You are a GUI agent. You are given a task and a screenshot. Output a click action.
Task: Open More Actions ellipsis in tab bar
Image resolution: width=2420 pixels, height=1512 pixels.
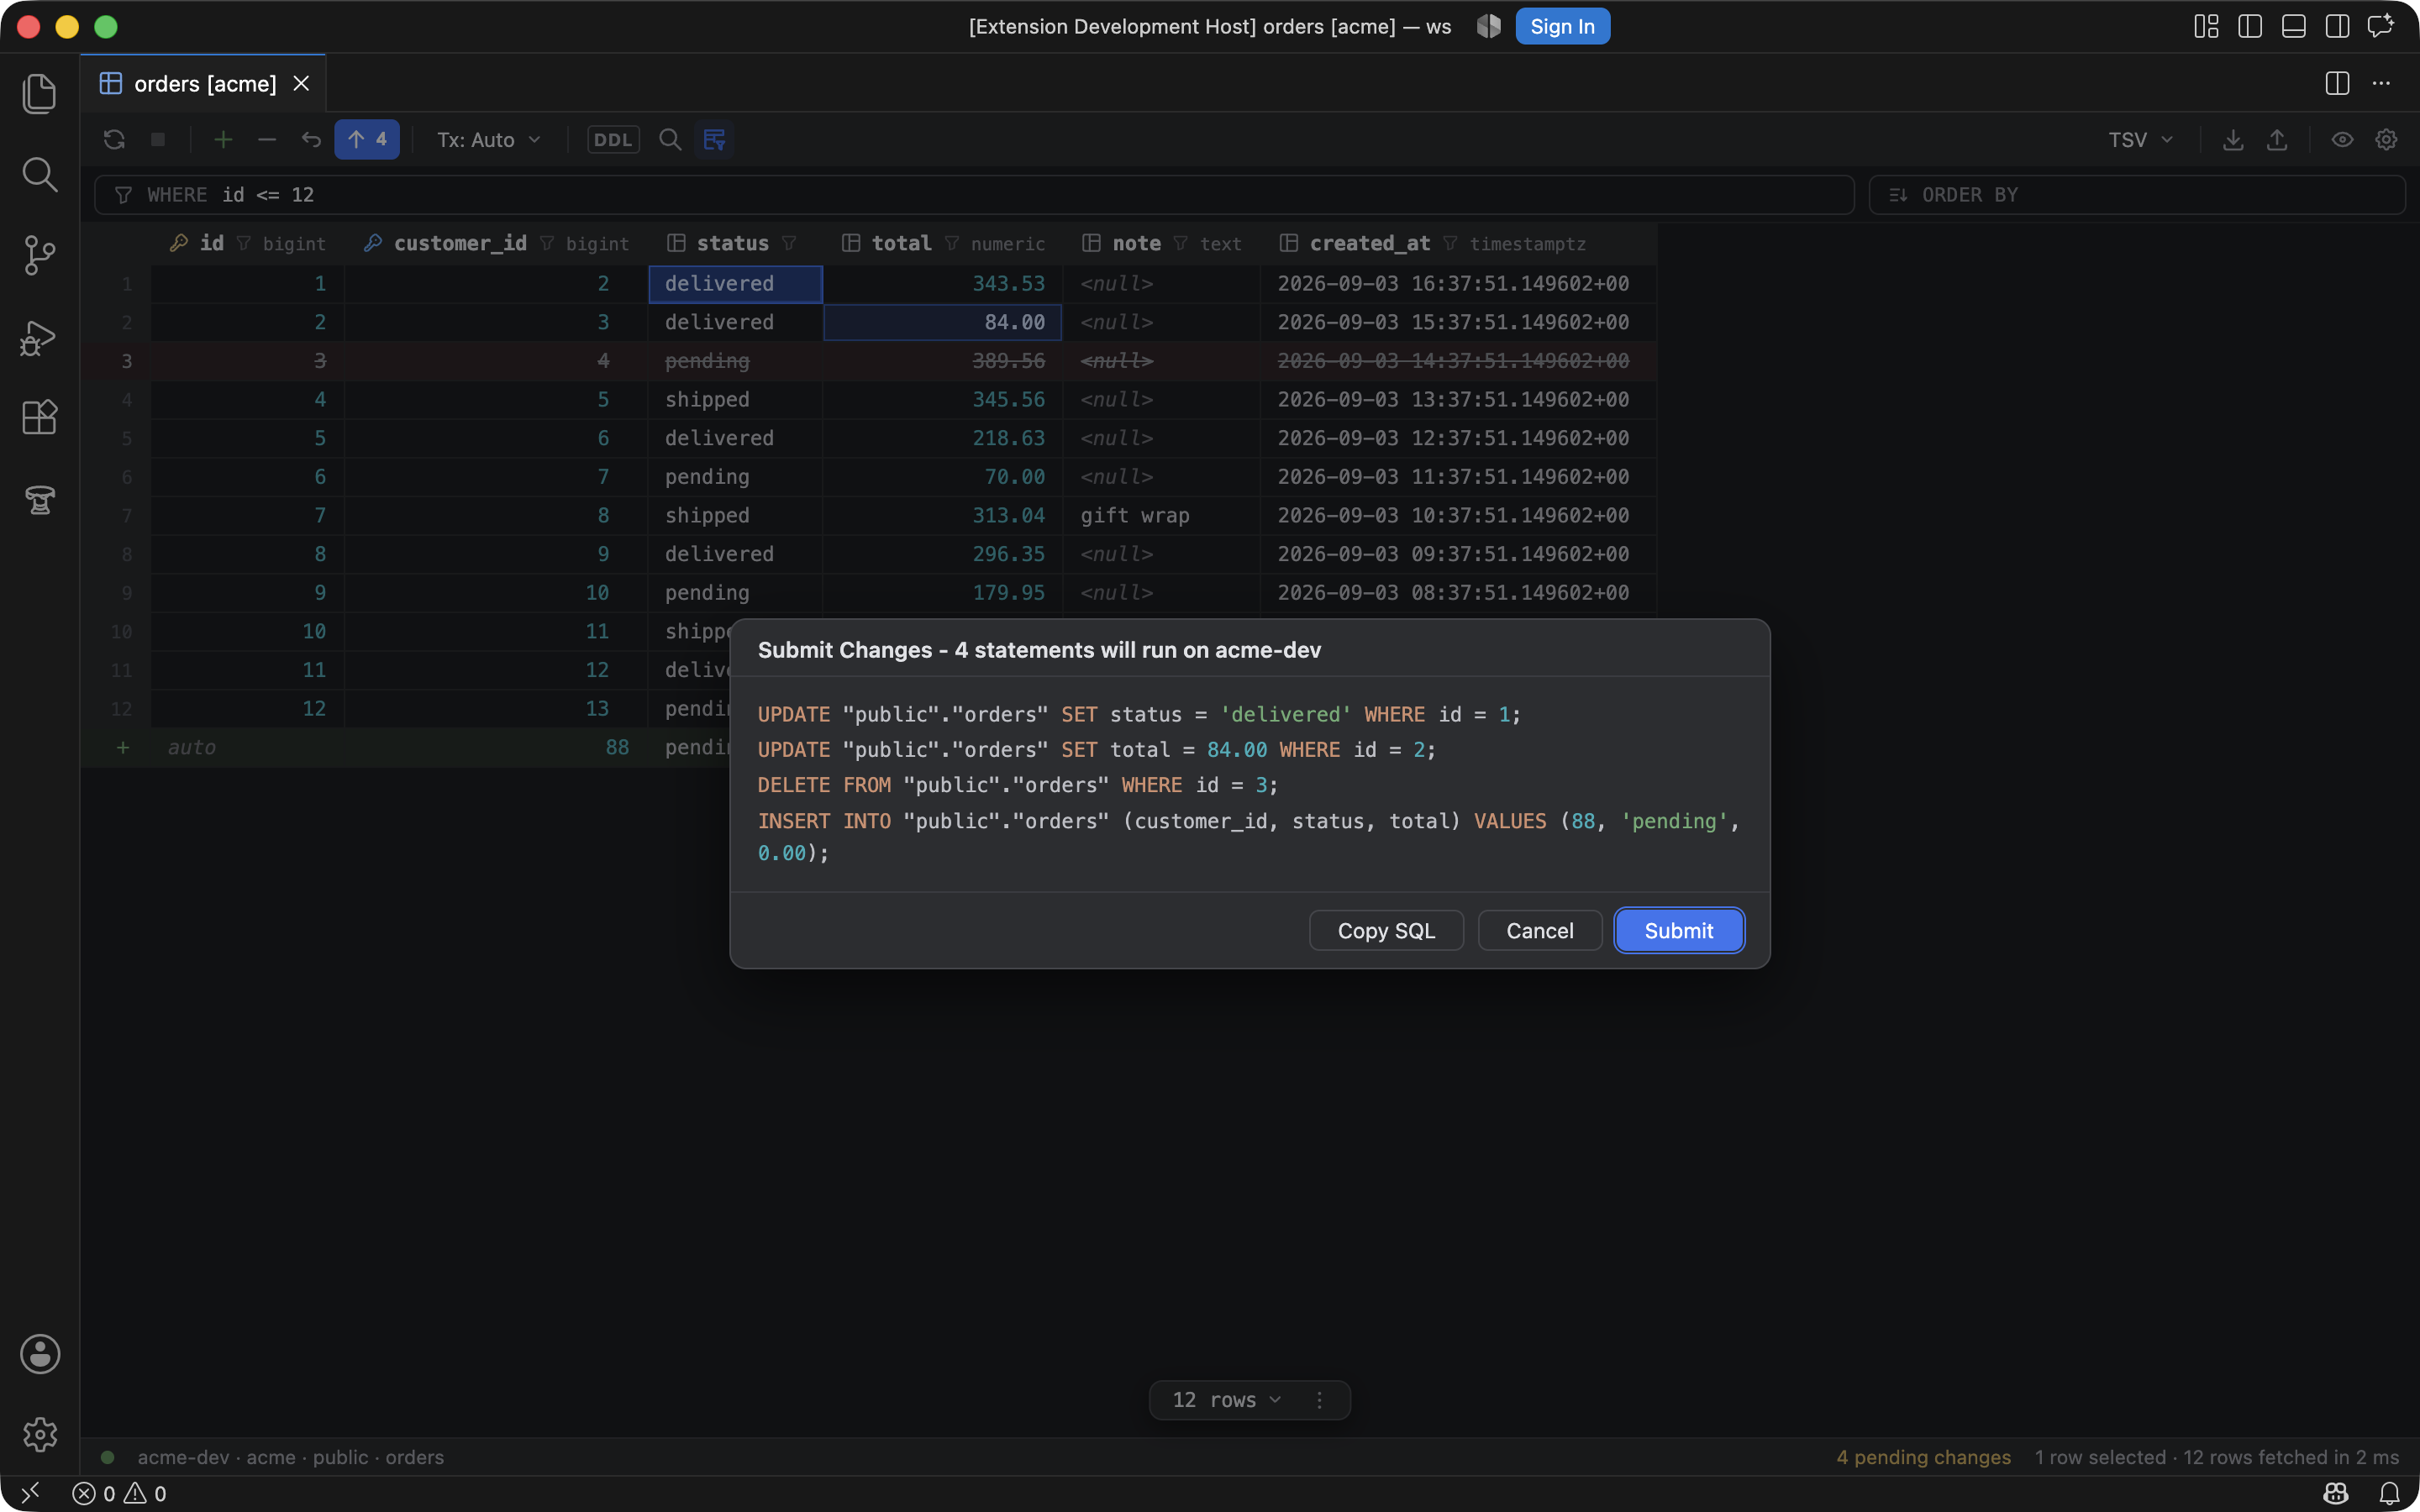click(2381, 83)
